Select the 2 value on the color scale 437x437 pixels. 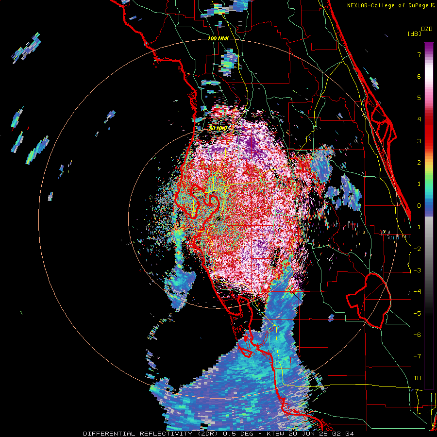(x=419, y=163)
